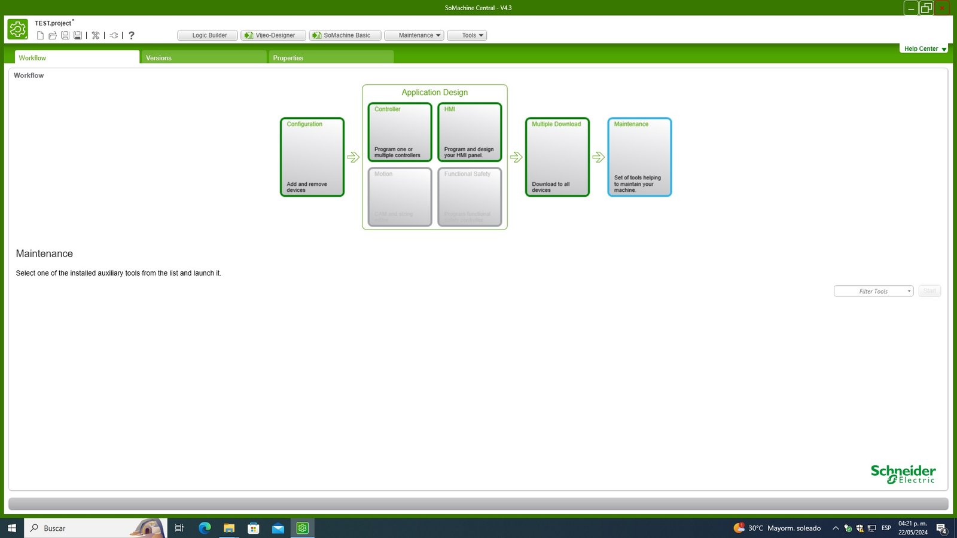Click the network tray icon
The width and height of the screenshot is (957, 538).
coord(872,528)
